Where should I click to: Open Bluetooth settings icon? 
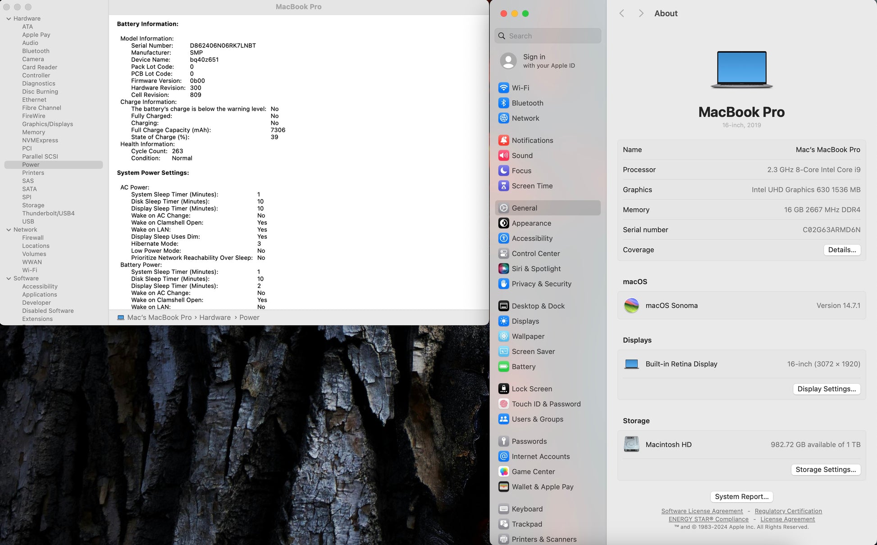[503, 103]
